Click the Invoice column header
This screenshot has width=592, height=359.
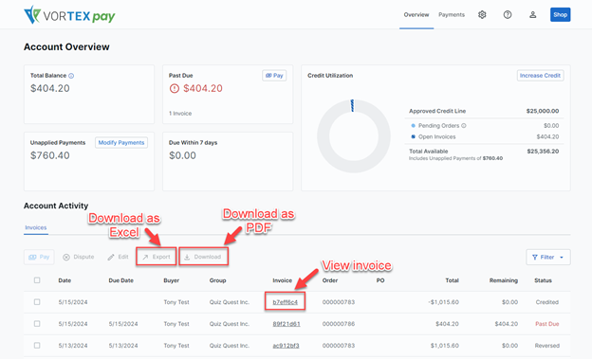click(282, 280)
